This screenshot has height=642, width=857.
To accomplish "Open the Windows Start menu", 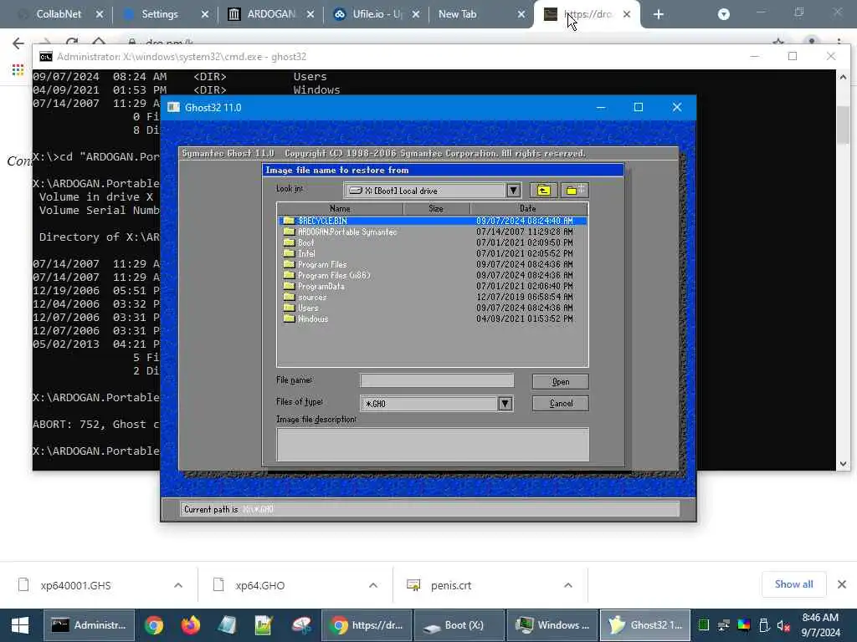I will 20,625.
